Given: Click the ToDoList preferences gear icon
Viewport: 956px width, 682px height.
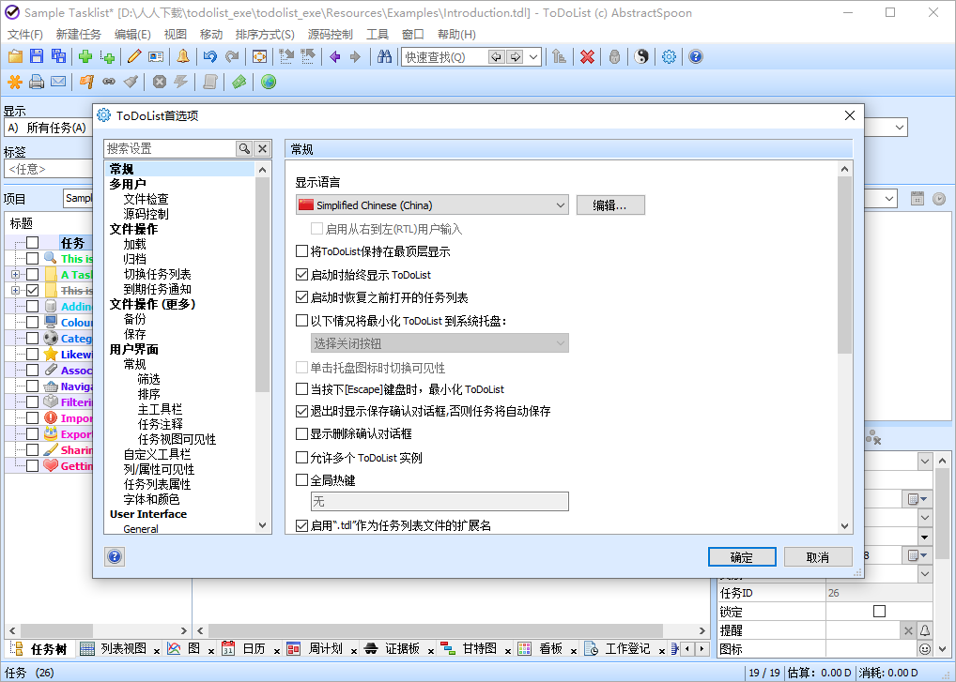Looking at the screenshot, I should coord(670,57).
